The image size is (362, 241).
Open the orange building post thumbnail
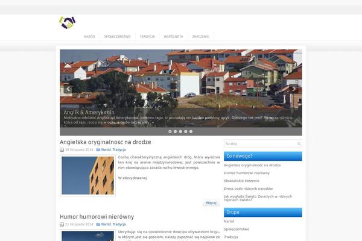[87, 175]
